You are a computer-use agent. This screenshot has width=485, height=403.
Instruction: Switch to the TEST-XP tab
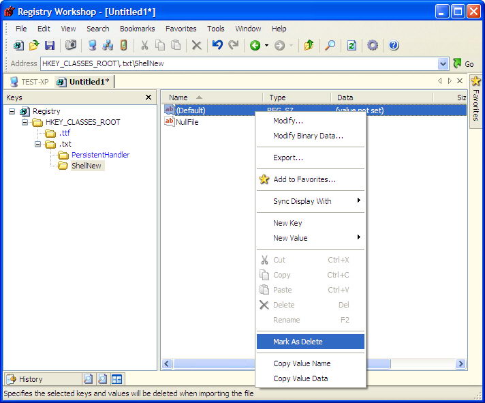pos(29,82)
